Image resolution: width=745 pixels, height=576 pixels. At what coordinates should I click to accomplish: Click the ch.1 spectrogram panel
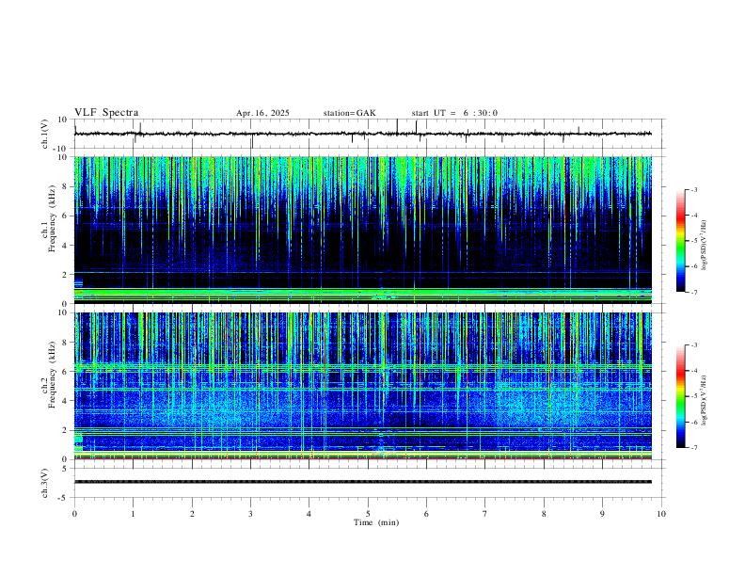pos(363,230)
